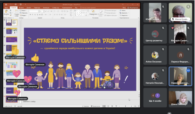
Task: Open the Вставка ribbon tab
Action: tap(21, 8)
